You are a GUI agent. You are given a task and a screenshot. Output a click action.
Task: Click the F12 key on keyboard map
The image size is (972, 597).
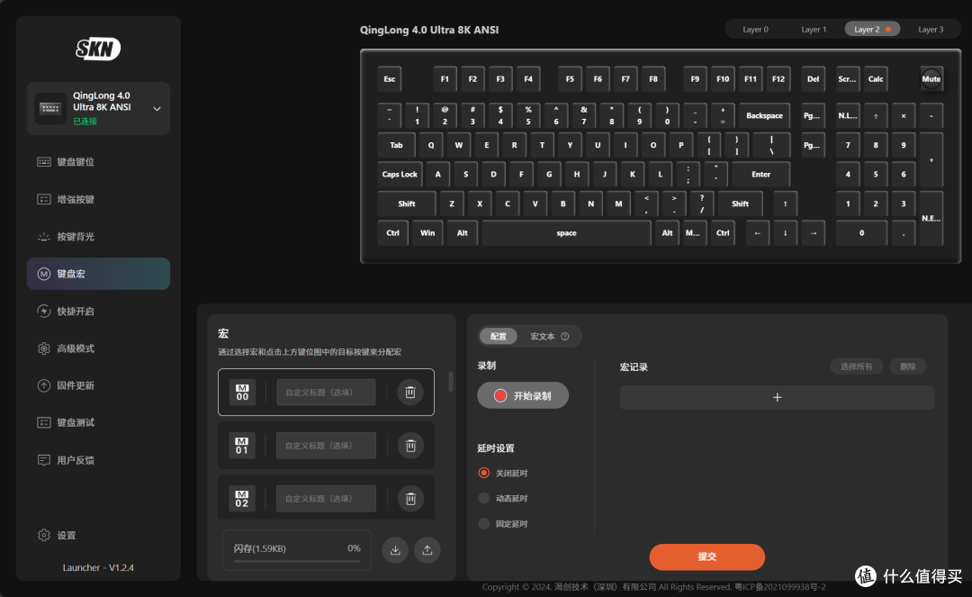coord(778,78)
